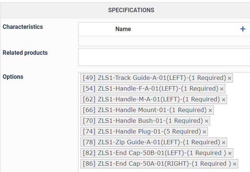250x172 pixels.
Task: Click into the Related products field
Action: pyautogui.click(x=164, y=57)
